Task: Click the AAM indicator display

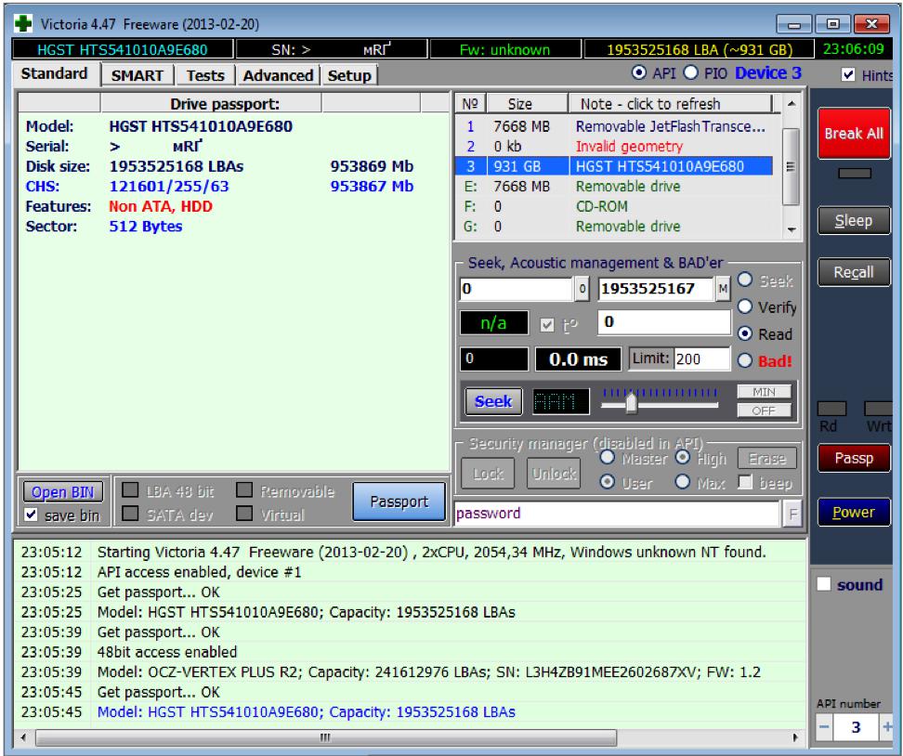Action: coord(561,401)
